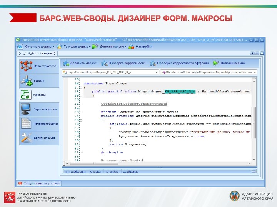This screenshot has height=207, width=277.
Task: Click the application title bar icon
Action: tap(18, 40)
